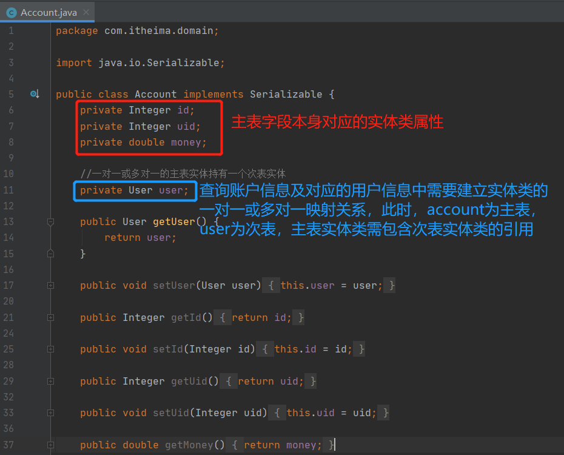Expand the folded getUid method
Image resolution: width=564 pixels, height=455 pixels.
(x=51, y=381)
